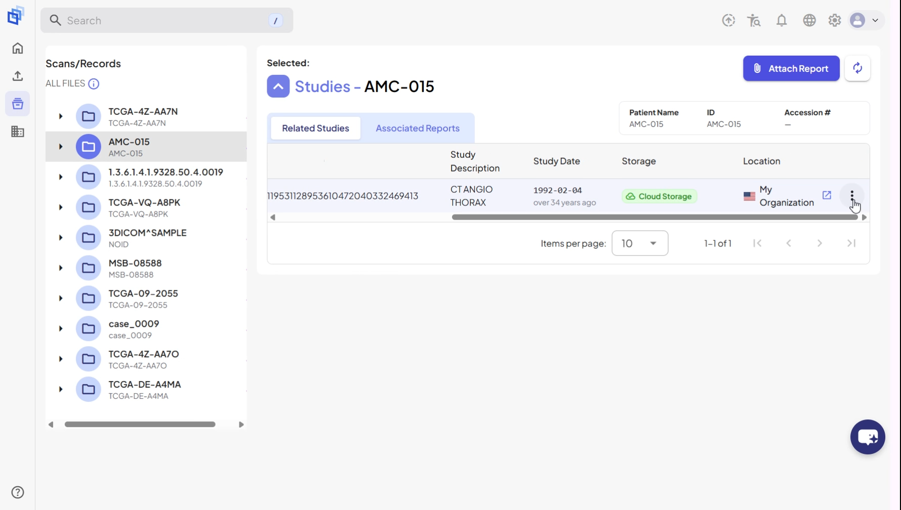Click the Attach Report button

tap(791, 68)
